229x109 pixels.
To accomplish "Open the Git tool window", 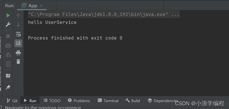I will pyautogui.click(x=12, y=100).
